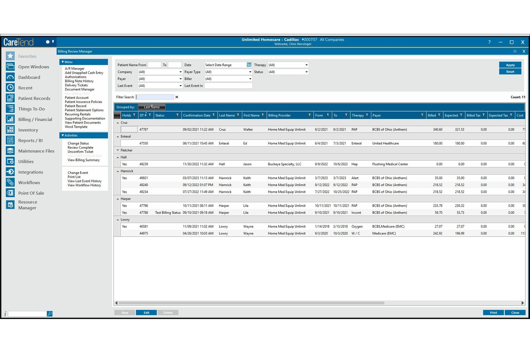
Task: Select View Billing Summary activity
Action: click(83, 160)
